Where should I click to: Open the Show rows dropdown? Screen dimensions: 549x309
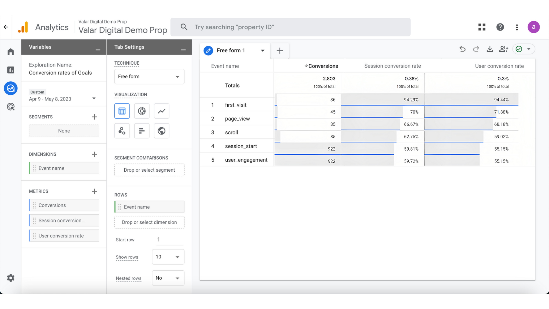tap(168, 257)
